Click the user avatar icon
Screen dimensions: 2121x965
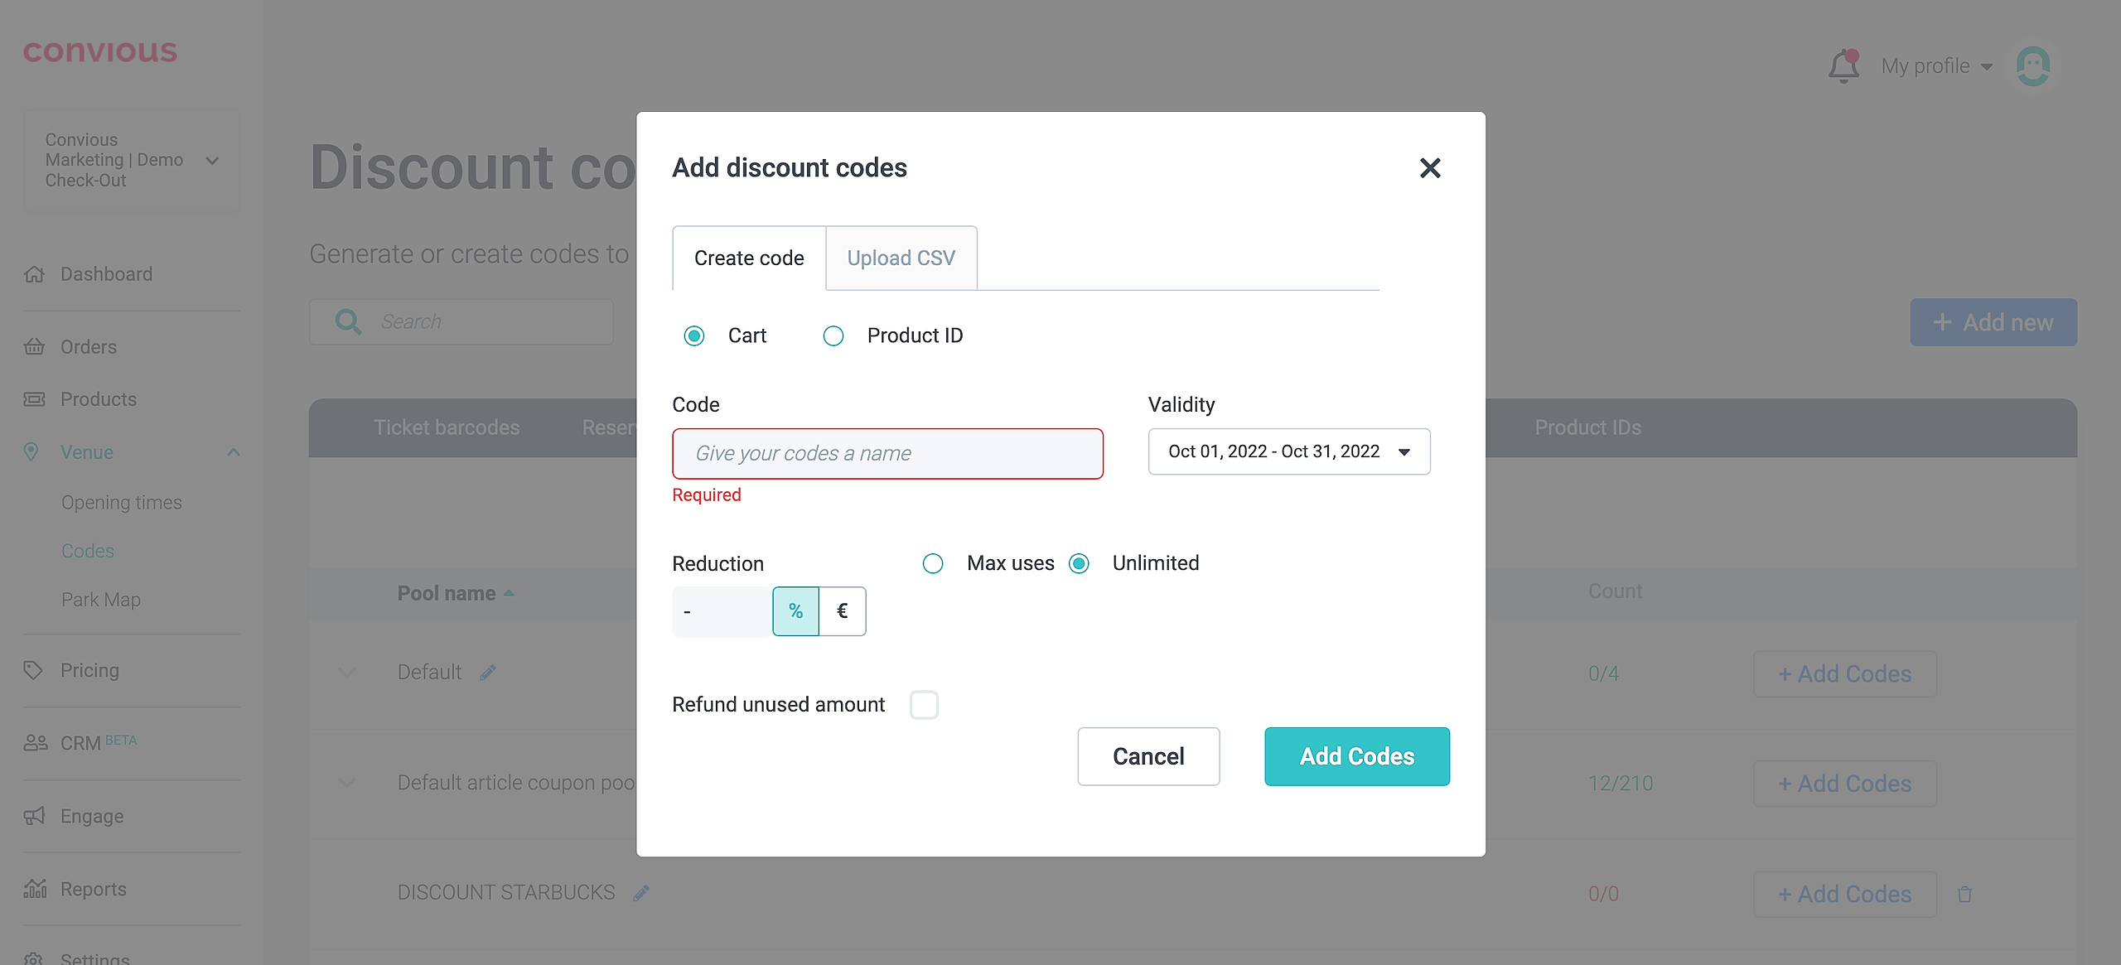click(2033, 66)
